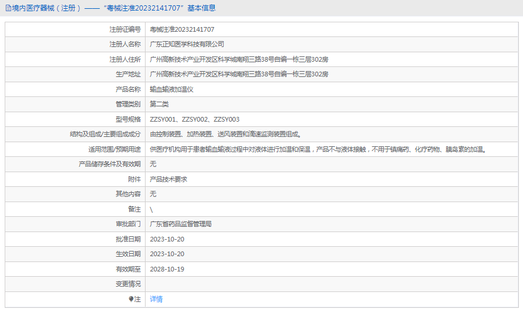The width and height of the screenshot is (523, 312).
Task: Click the 批准日期 label
Action: pyautogui.click(x=128, y=239)
